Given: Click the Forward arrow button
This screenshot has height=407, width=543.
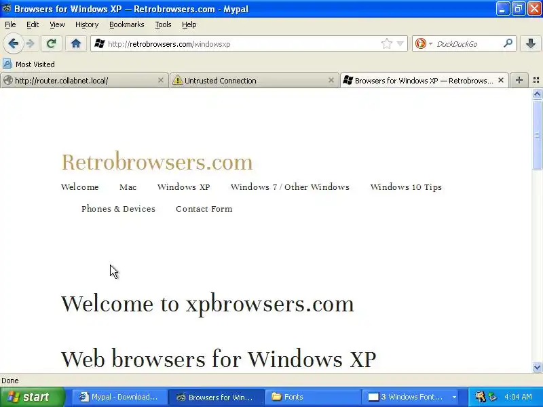Looking at the screenshot, I should [x=31, y=43].
